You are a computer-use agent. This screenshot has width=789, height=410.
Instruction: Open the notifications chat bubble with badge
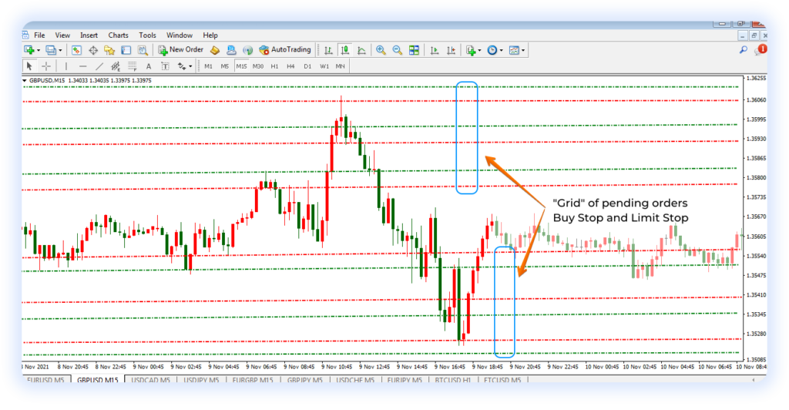click(760, 49)
